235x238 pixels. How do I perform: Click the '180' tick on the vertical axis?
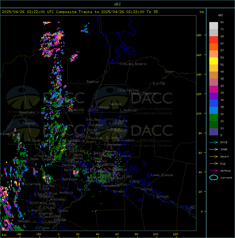(x=199, y=35)
